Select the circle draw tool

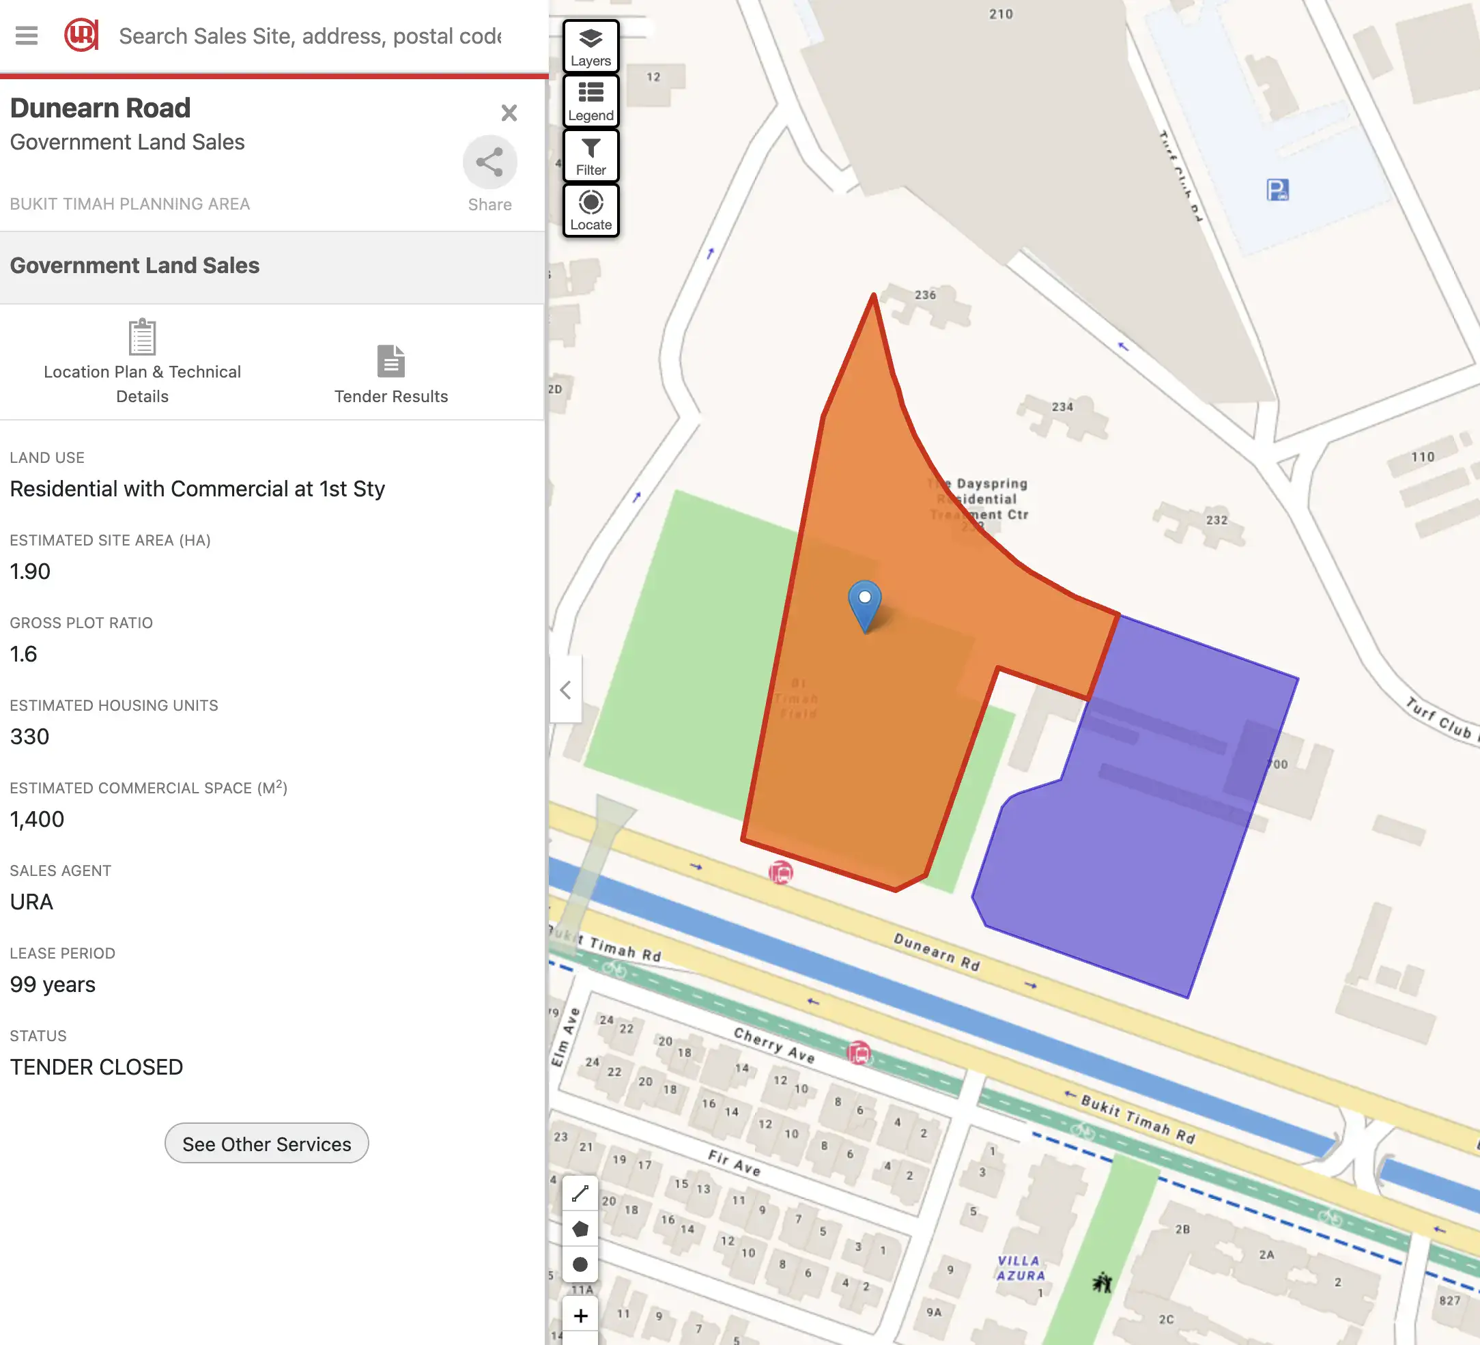point(580,1264)
